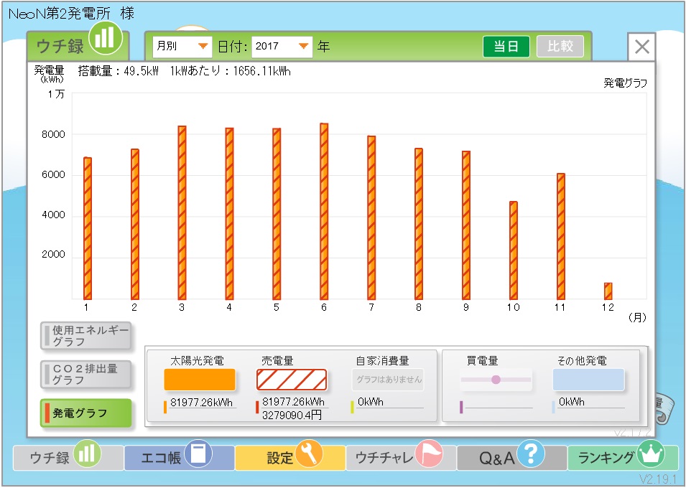Click the 0kWh value under 自家消費量

(x=370, y=401)
